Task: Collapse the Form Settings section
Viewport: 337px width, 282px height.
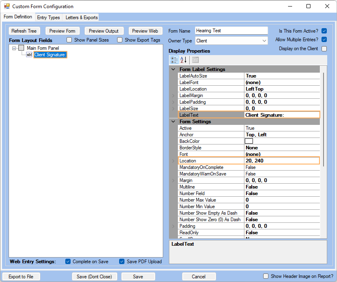Action: pos(173,122)
